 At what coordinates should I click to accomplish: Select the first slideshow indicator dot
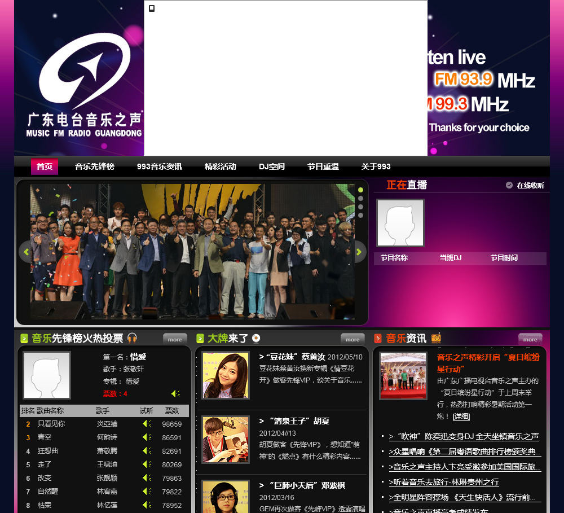coord(361,190)
